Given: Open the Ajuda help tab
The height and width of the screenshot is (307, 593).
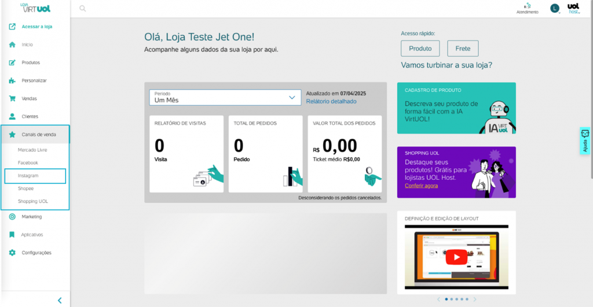Looking at the screenshot, I should 585,141.
